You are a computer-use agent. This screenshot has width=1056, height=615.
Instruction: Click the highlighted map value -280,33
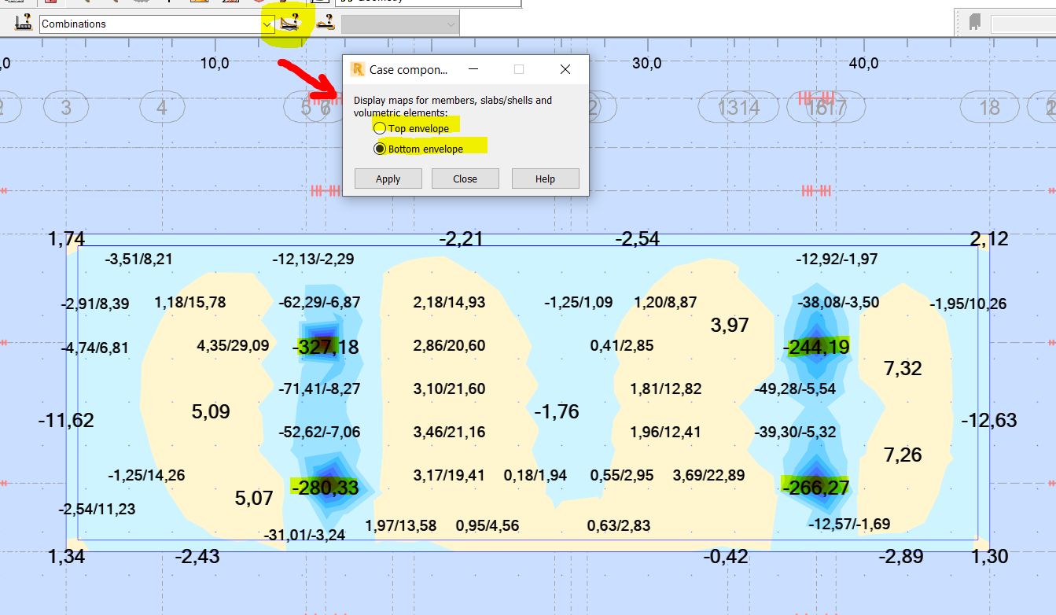[326, 488]
